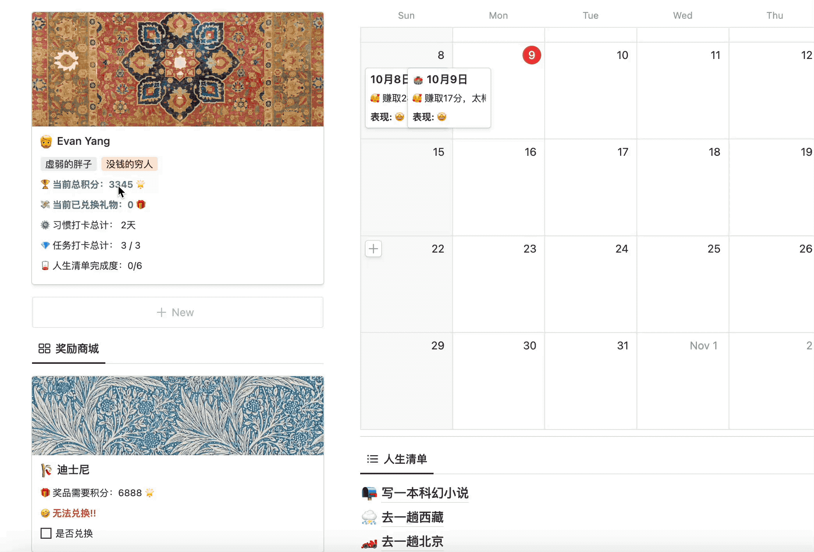814x552 pixels.
Task: Open the 10月8日 calendar entry card
Action: tap(386, 98)
